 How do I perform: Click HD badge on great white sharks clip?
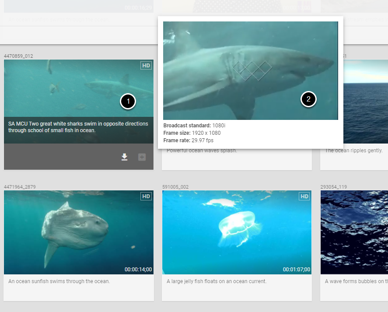tap(146, 65)
